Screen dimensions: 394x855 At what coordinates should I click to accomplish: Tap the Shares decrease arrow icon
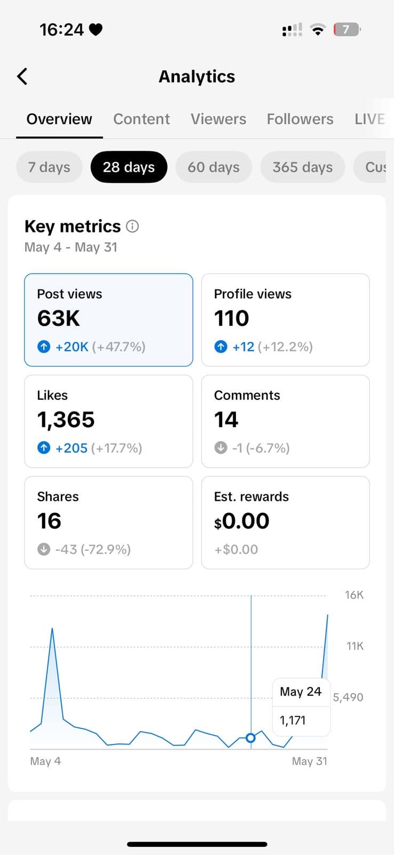click(x=44, y=549)
